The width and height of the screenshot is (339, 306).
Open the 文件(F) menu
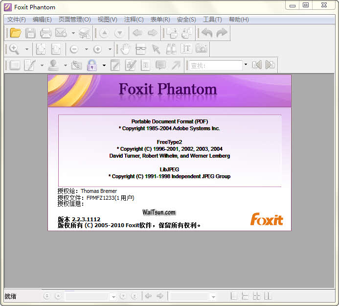point(16,20)
